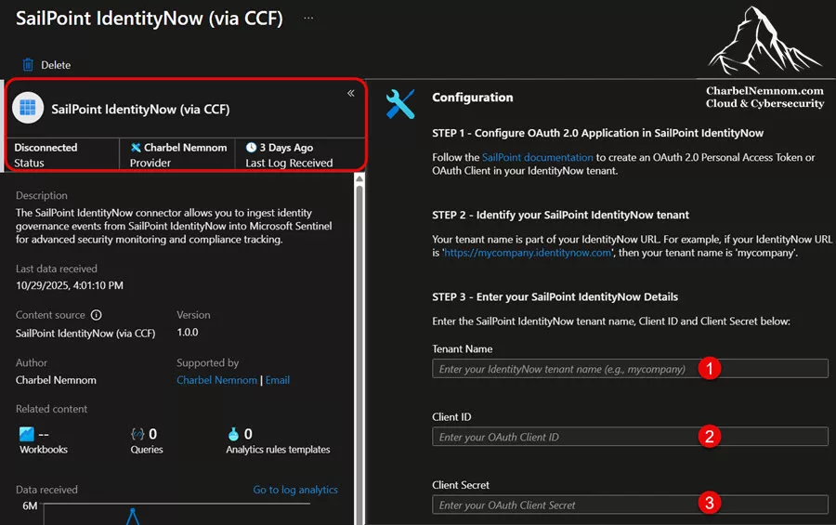Click the Charbel Nemnom provider icon
Screen dimensions: 836x525
pos(136,148)
